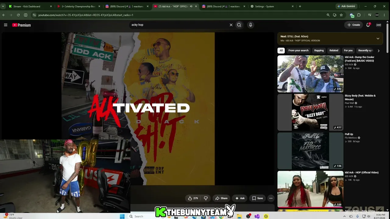Open volume control in system tray
Screen dimensions: 390x219
point(369,216)
